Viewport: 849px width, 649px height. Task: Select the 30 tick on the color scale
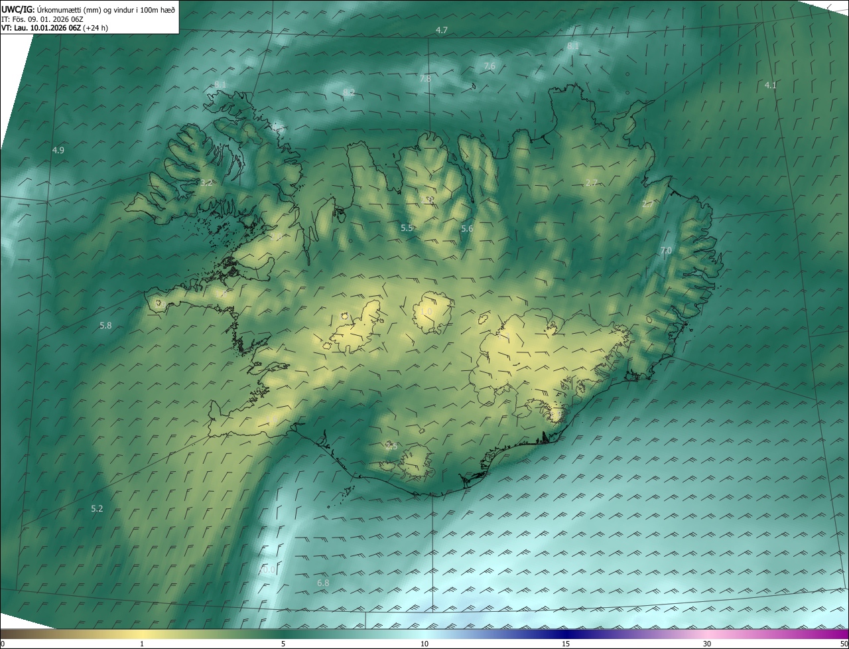coord(707,644)
